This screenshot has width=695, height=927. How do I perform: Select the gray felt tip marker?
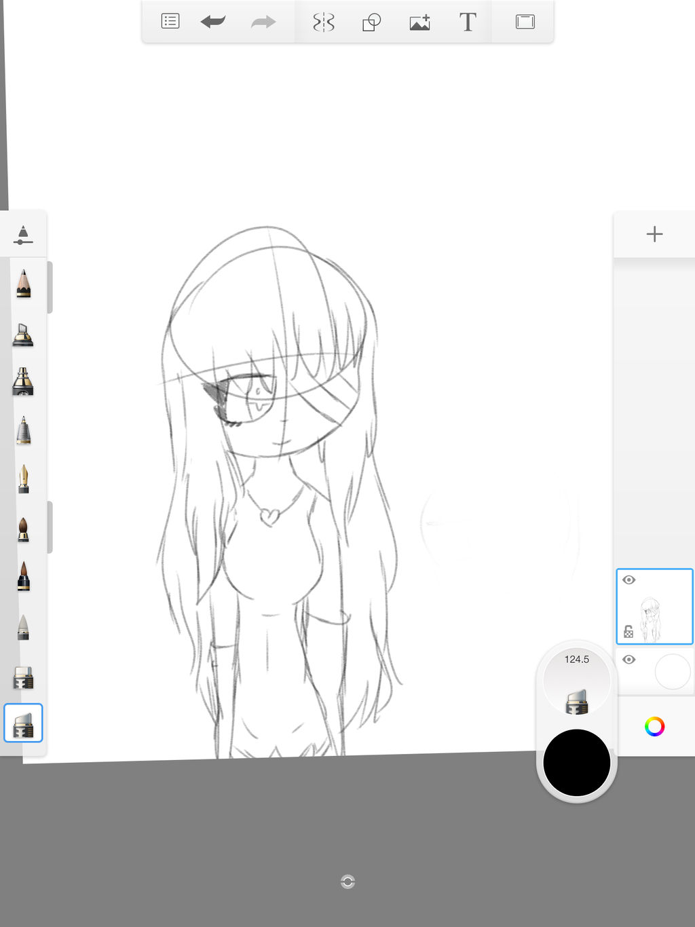(24, 430)
